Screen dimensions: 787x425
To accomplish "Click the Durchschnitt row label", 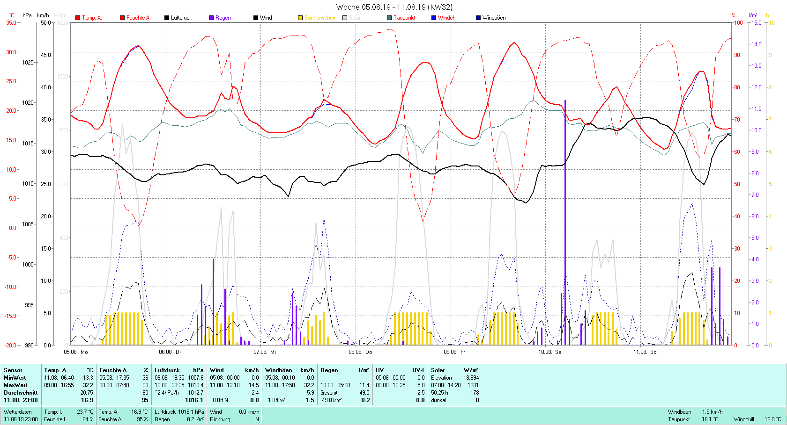I will pyautogui.click(x=21, y=393).
